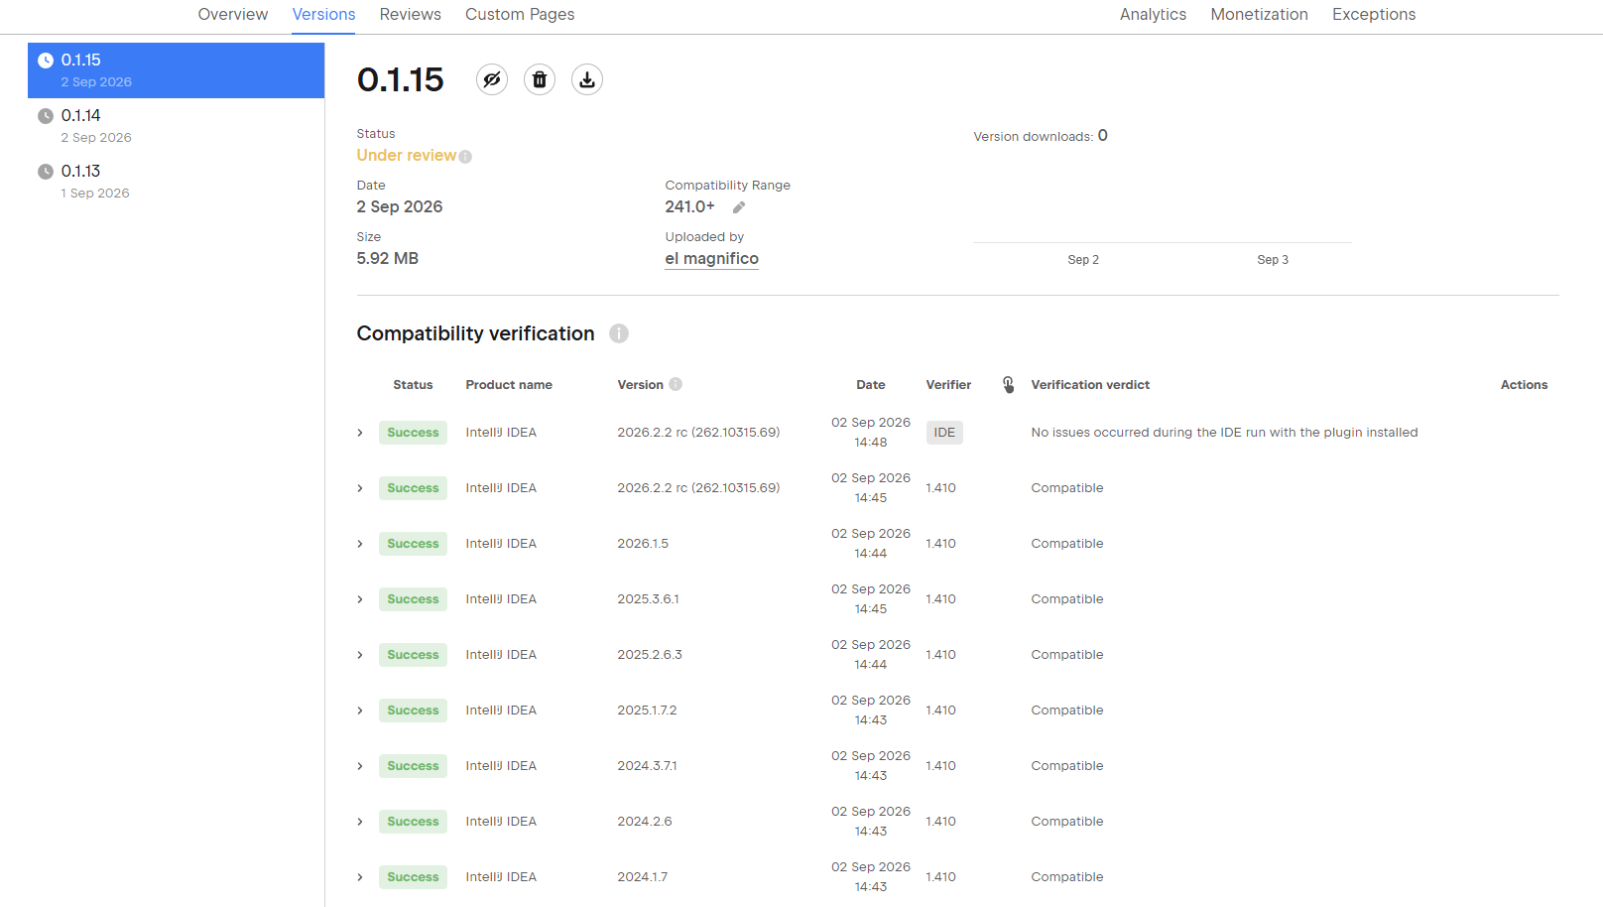The image size is (1603, 907).
Task: Click the Status column header
Action: click(413, 385)
